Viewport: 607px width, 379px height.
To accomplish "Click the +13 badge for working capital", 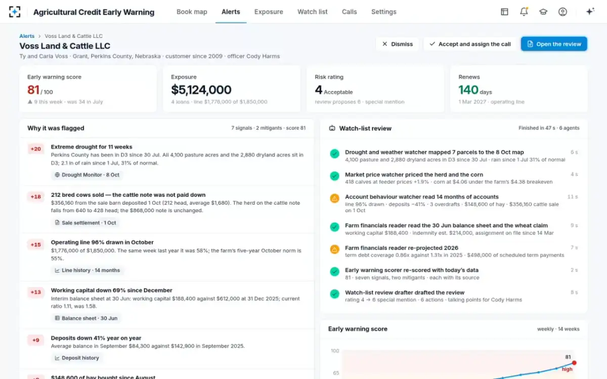I will point(36,292).
